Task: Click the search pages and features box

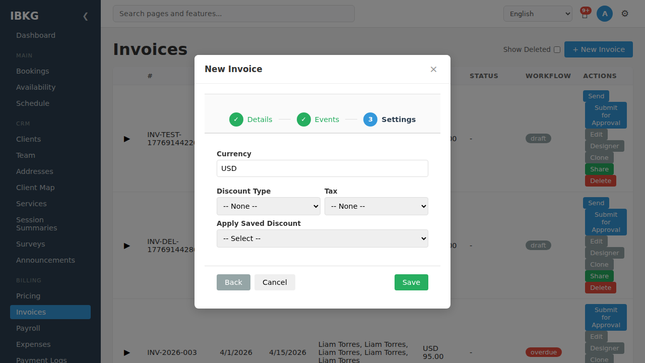Action: [234, 14]
